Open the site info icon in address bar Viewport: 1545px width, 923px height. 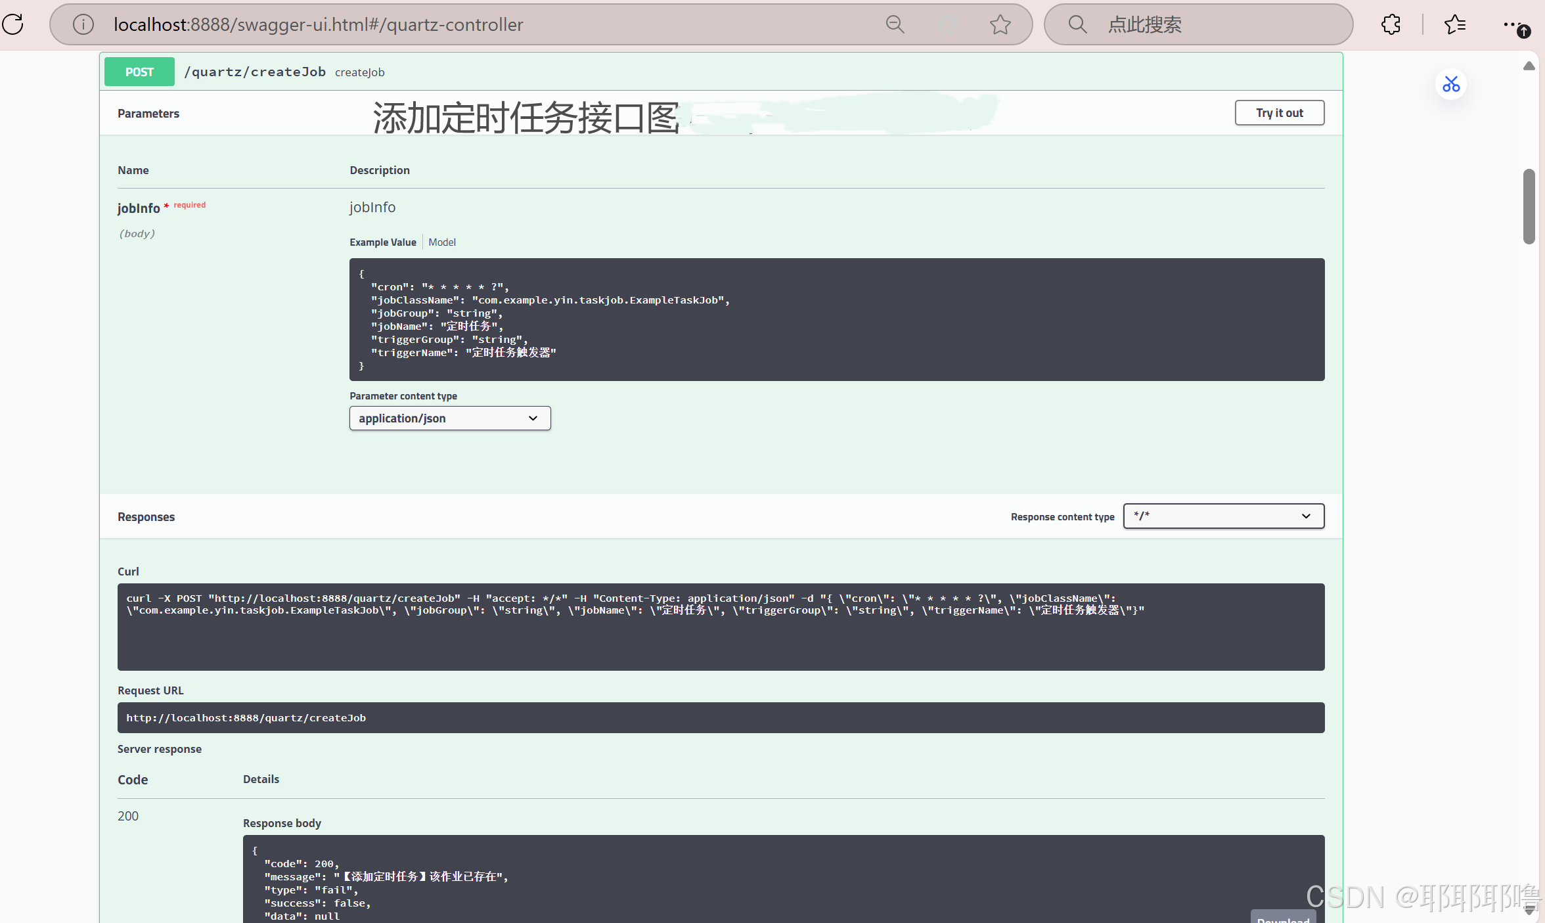(83, 24)
